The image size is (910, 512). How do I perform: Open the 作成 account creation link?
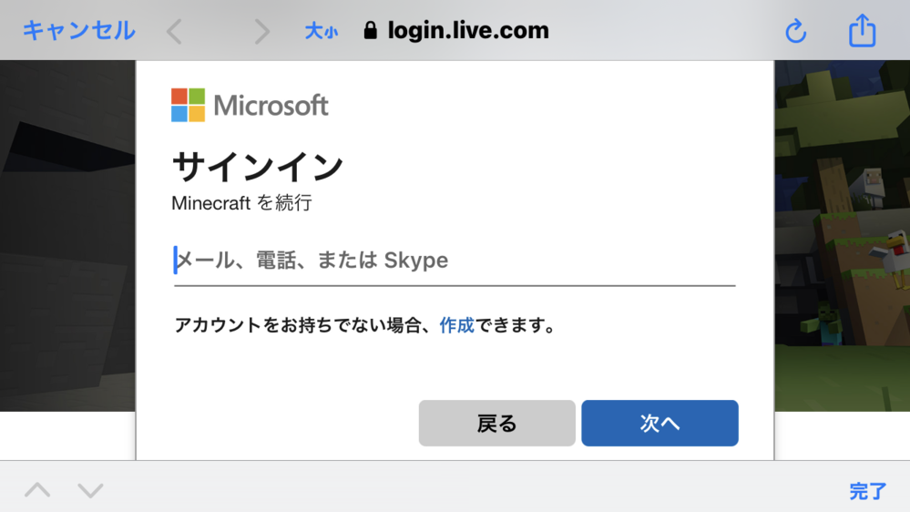point(456,325)
